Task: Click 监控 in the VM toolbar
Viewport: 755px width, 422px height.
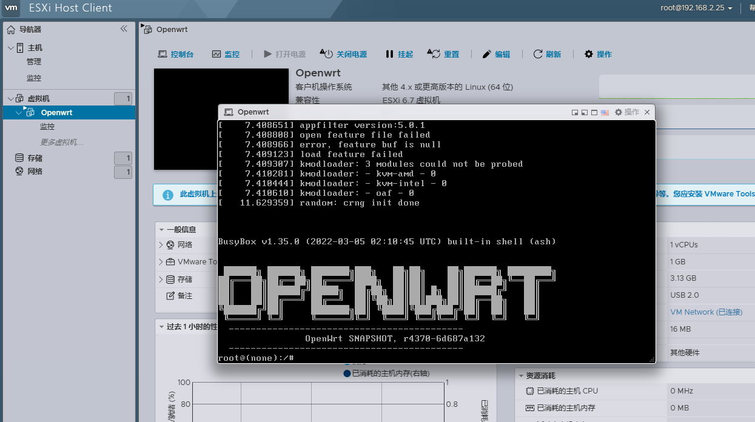Action: click(226, 54)
